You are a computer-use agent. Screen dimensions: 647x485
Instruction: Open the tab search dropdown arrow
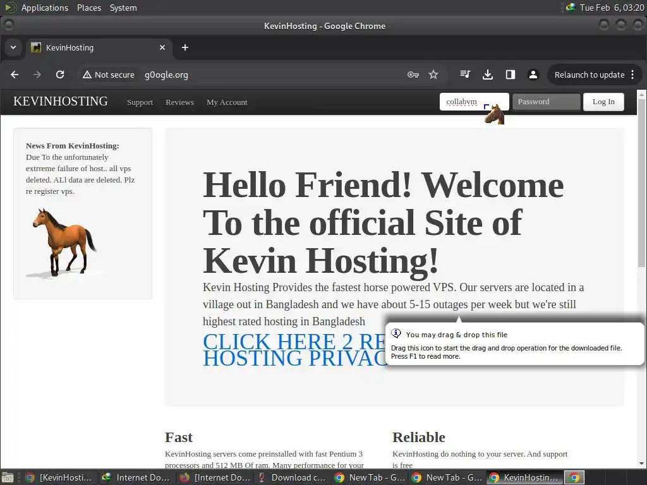13,47
